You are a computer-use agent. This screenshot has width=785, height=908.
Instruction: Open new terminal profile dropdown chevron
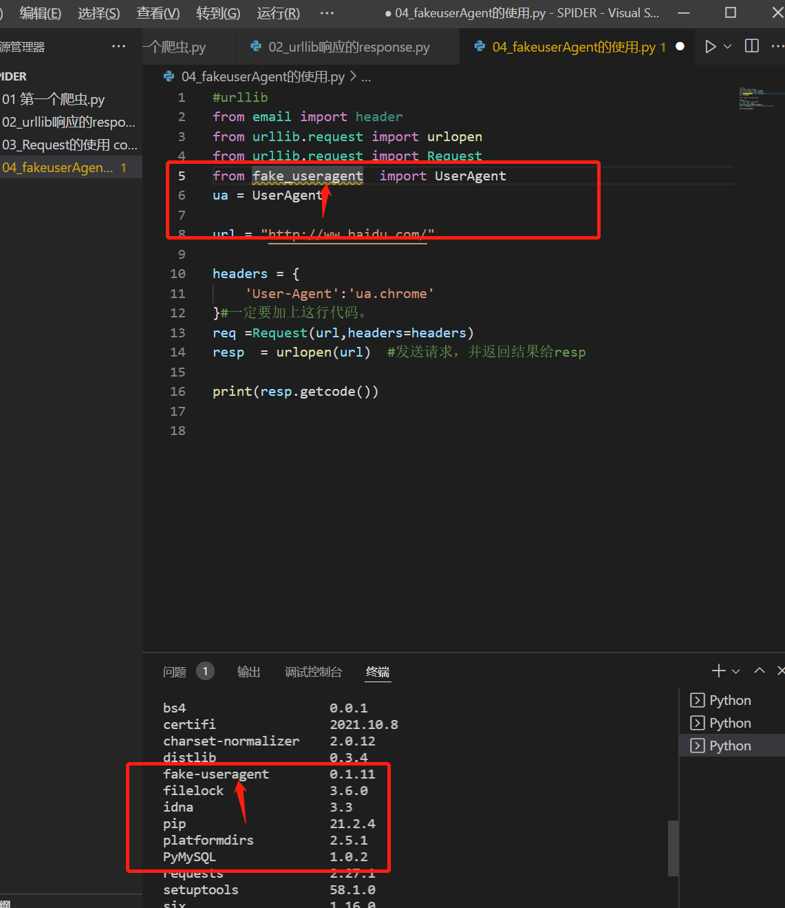click(x=736, y=671)
